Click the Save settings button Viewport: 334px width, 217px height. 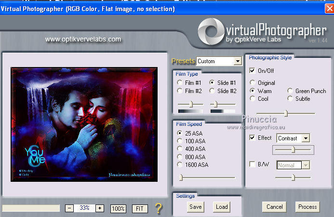coord(196,207)
